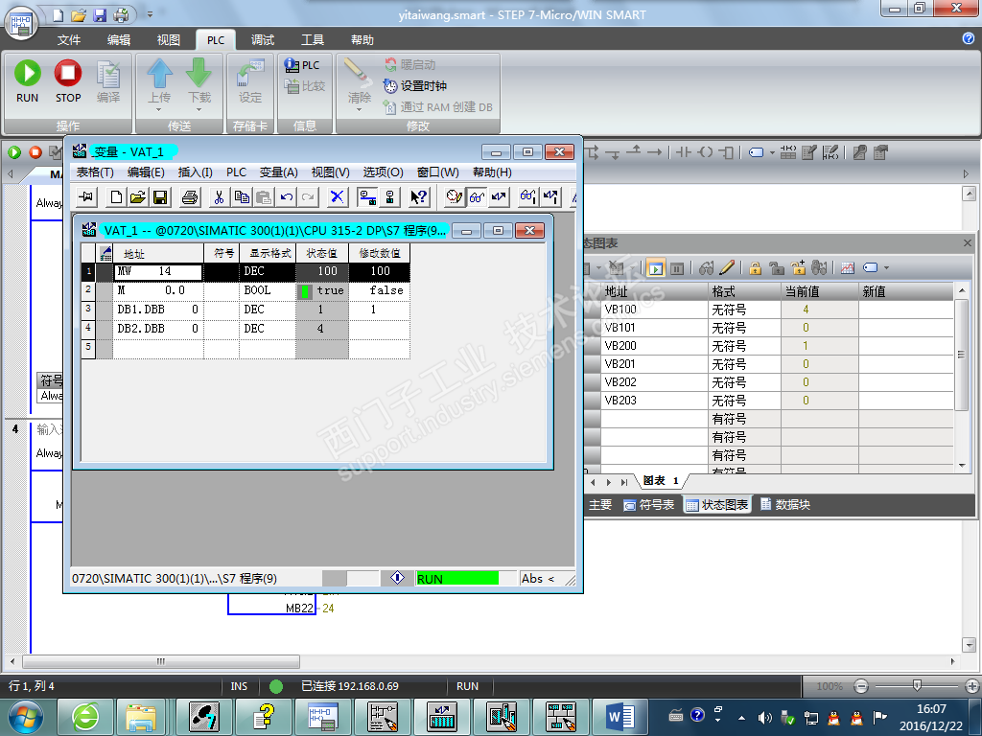The height and width of the screenshot is (736, 982).
Task: Click the 图表 1 sheet tab
Action: [662, 481]
